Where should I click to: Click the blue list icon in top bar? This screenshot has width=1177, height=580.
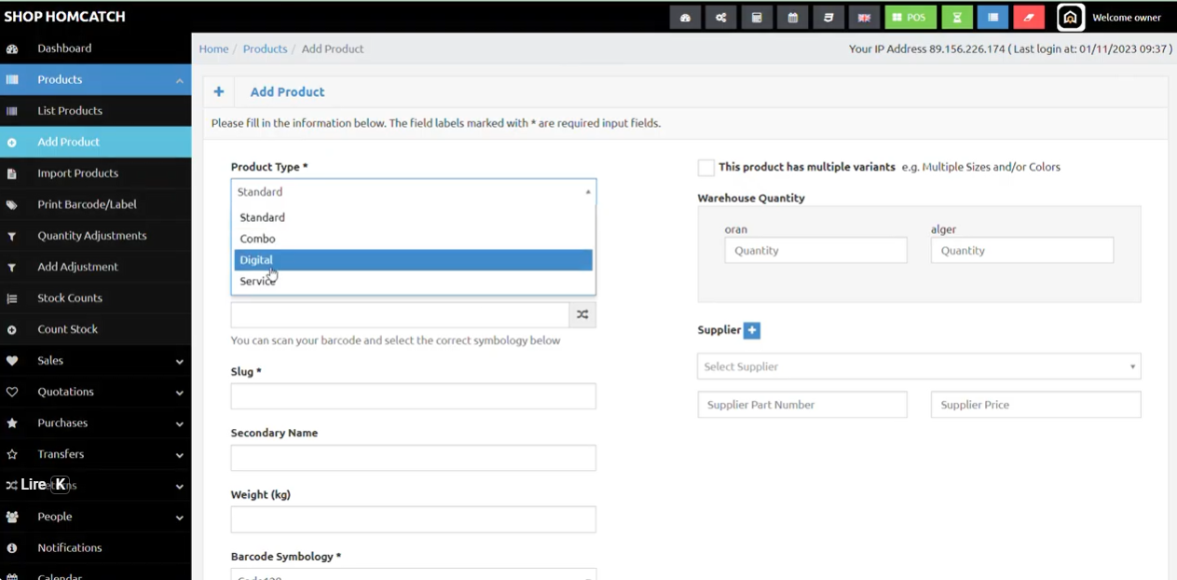click(x=993, y=18)
